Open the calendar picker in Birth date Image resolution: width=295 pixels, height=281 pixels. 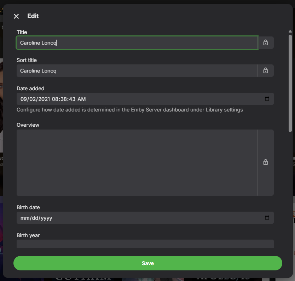(x=267, y=218)
